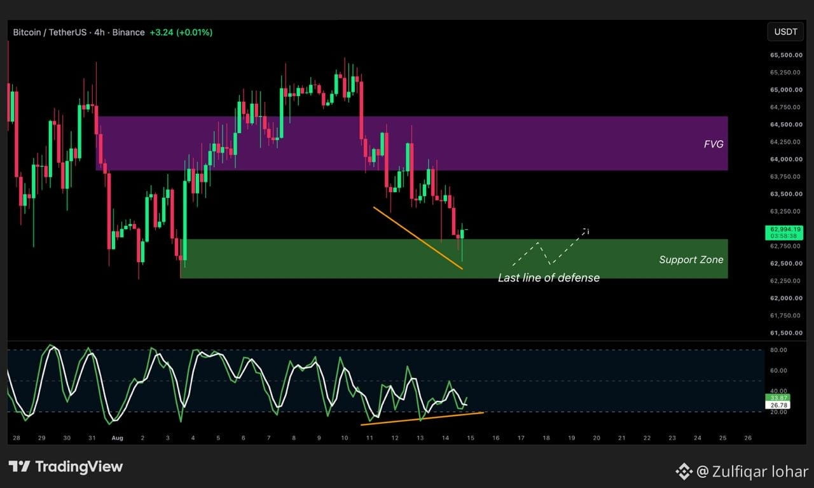Viewport: 814px width, 488px height.
Task: Click the green oscillator value 33.87
Action: pyautogui.click(x=778, y=397)
